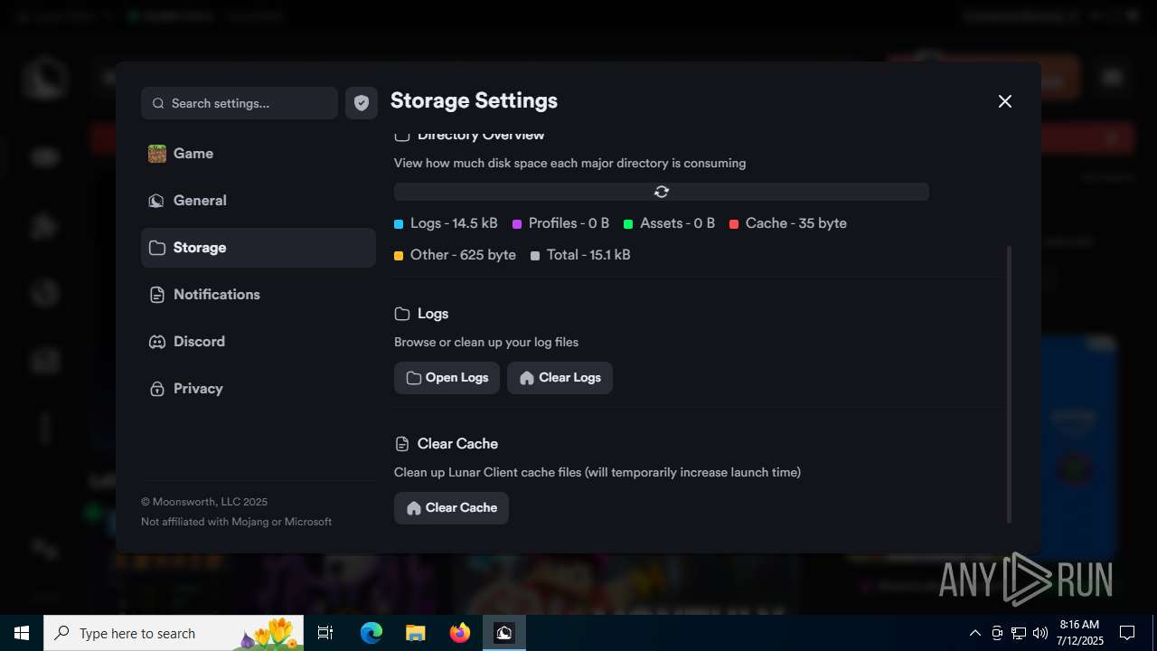The width and height of the screenshot is (1157, 651).
Task: Open File Explorer from the taskbar
Action: tap(415, 633)
